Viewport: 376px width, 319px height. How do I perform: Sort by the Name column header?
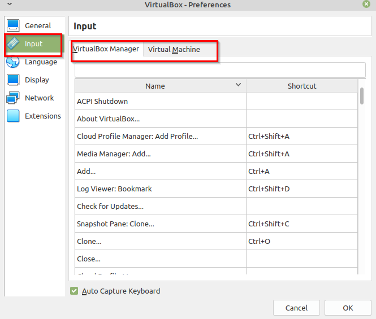161,86
